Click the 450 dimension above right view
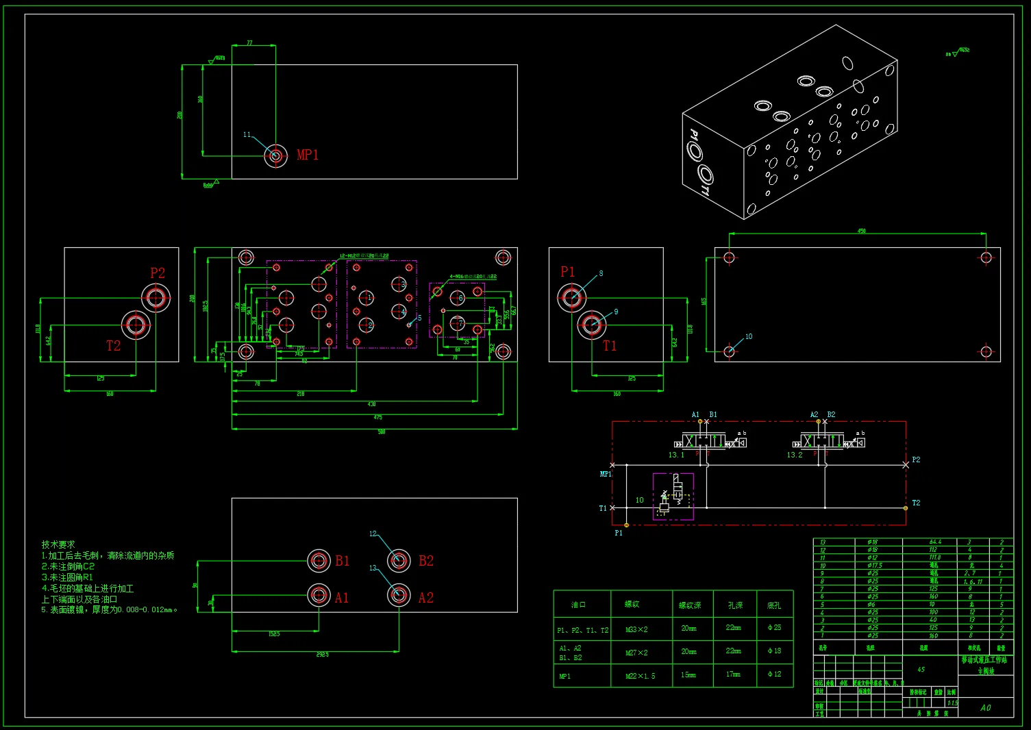 pyautogui.click(x=862, y=231)
